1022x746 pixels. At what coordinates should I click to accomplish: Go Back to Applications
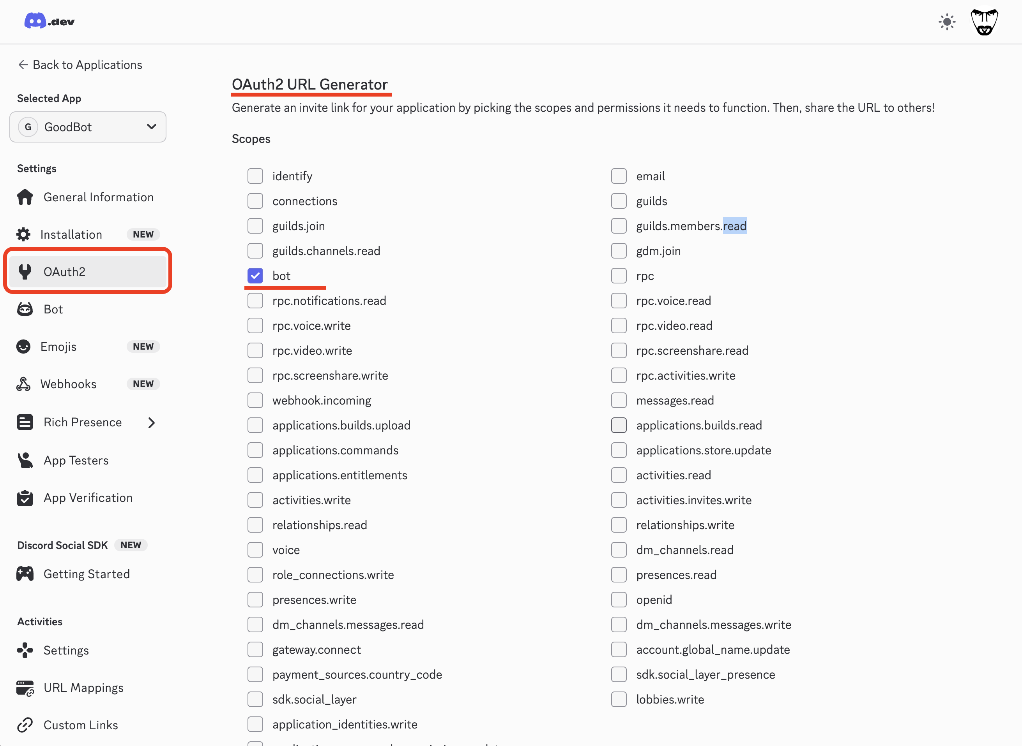click(80, 65)
